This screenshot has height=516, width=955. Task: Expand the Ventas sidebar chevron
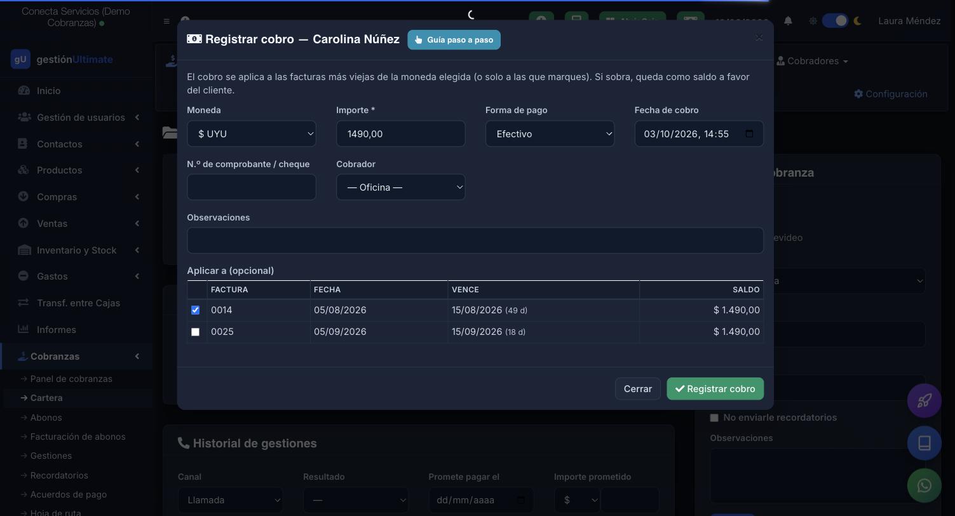pyautogui.click(x=137, y=224)
